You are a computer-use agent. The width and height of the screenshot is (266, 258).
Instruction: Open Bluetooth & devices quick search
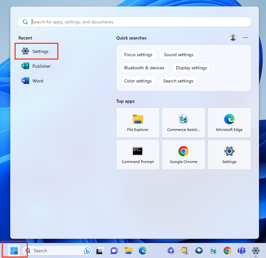click(x=144, y=68)
